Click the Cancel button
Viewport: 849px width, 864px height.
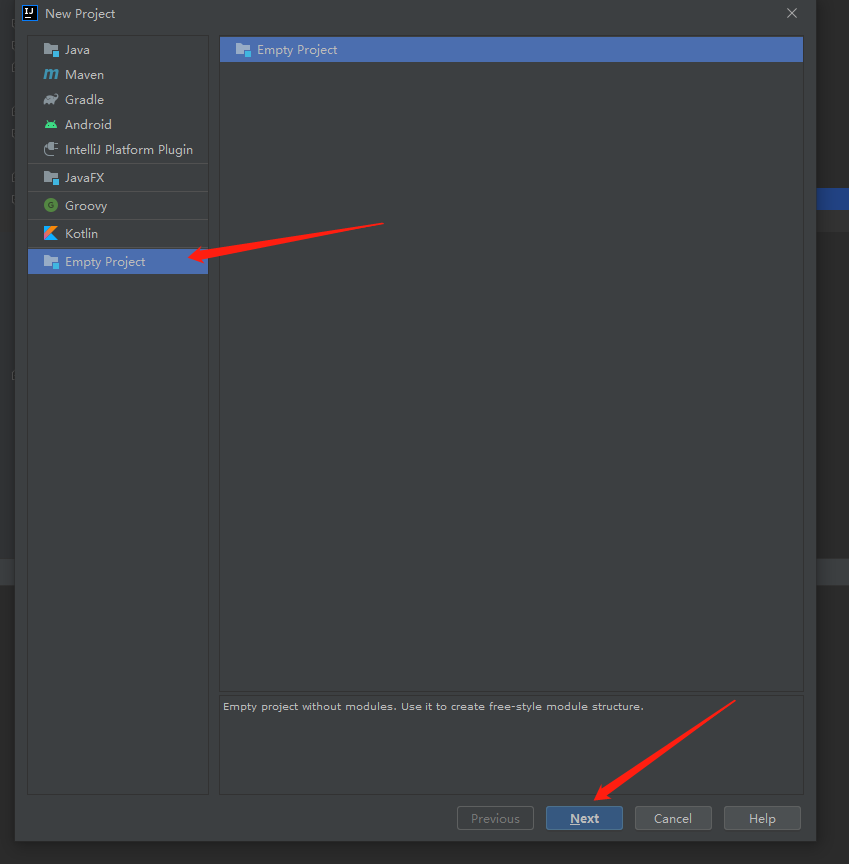[673, 818]
